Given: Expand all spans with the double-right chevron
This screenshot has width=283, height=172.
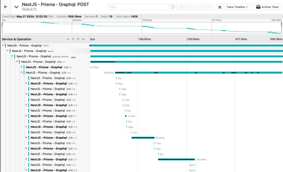Looking at the screenshot, I should (x=83, y=39).
